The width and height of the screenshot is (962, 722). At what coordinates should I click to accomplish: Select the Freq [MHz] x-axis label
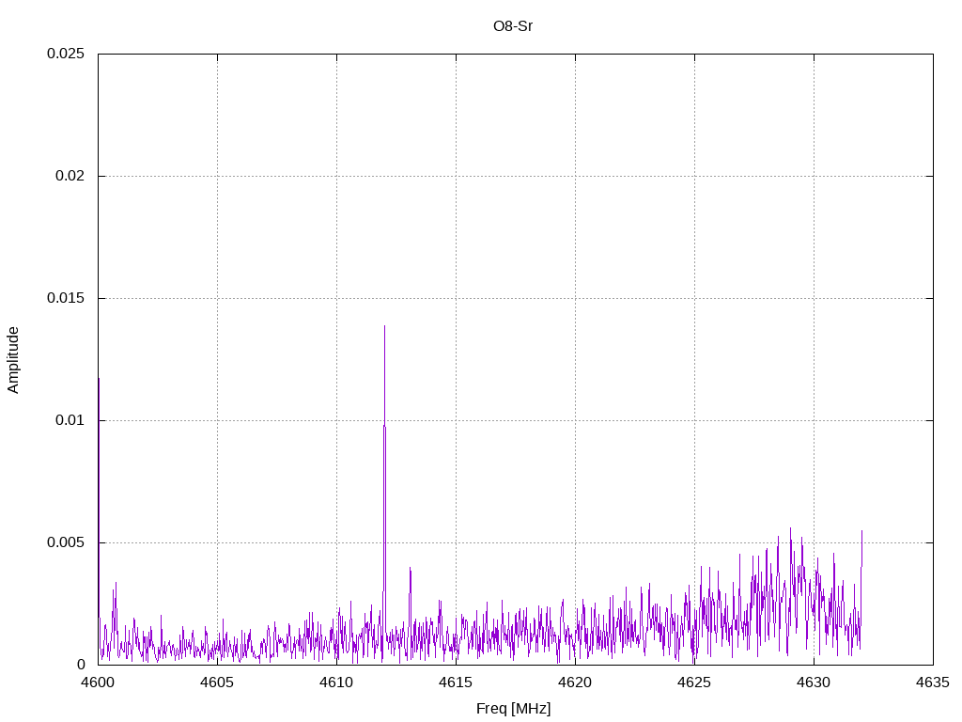514,709
